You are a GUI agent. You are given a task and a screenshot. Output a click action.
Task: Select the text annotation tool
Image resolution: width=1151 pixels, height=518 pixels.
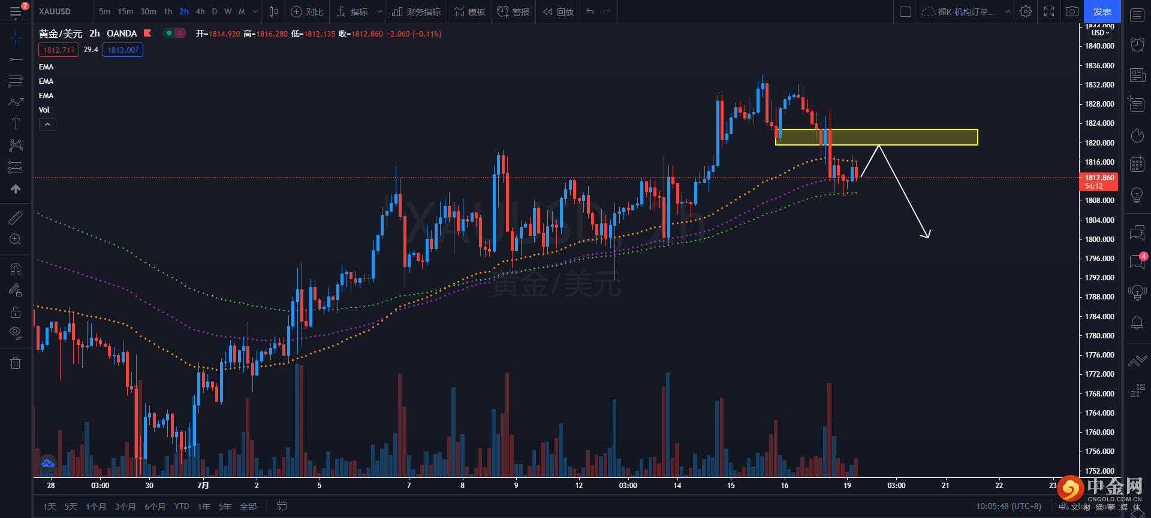(16, 124)
